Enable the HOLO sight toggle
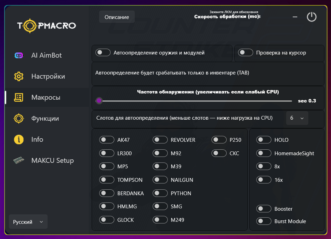Screen dimensions: 331x239 264,140
